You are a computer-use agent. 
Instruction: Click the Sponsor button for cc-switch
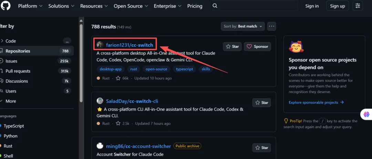[x=257, y=47]
